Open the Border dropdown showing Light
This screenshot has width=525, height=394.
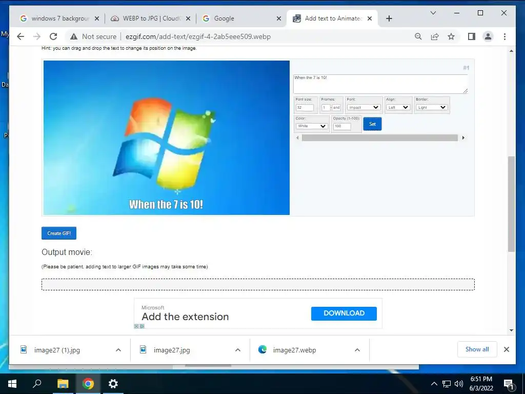tap(432, 108)
